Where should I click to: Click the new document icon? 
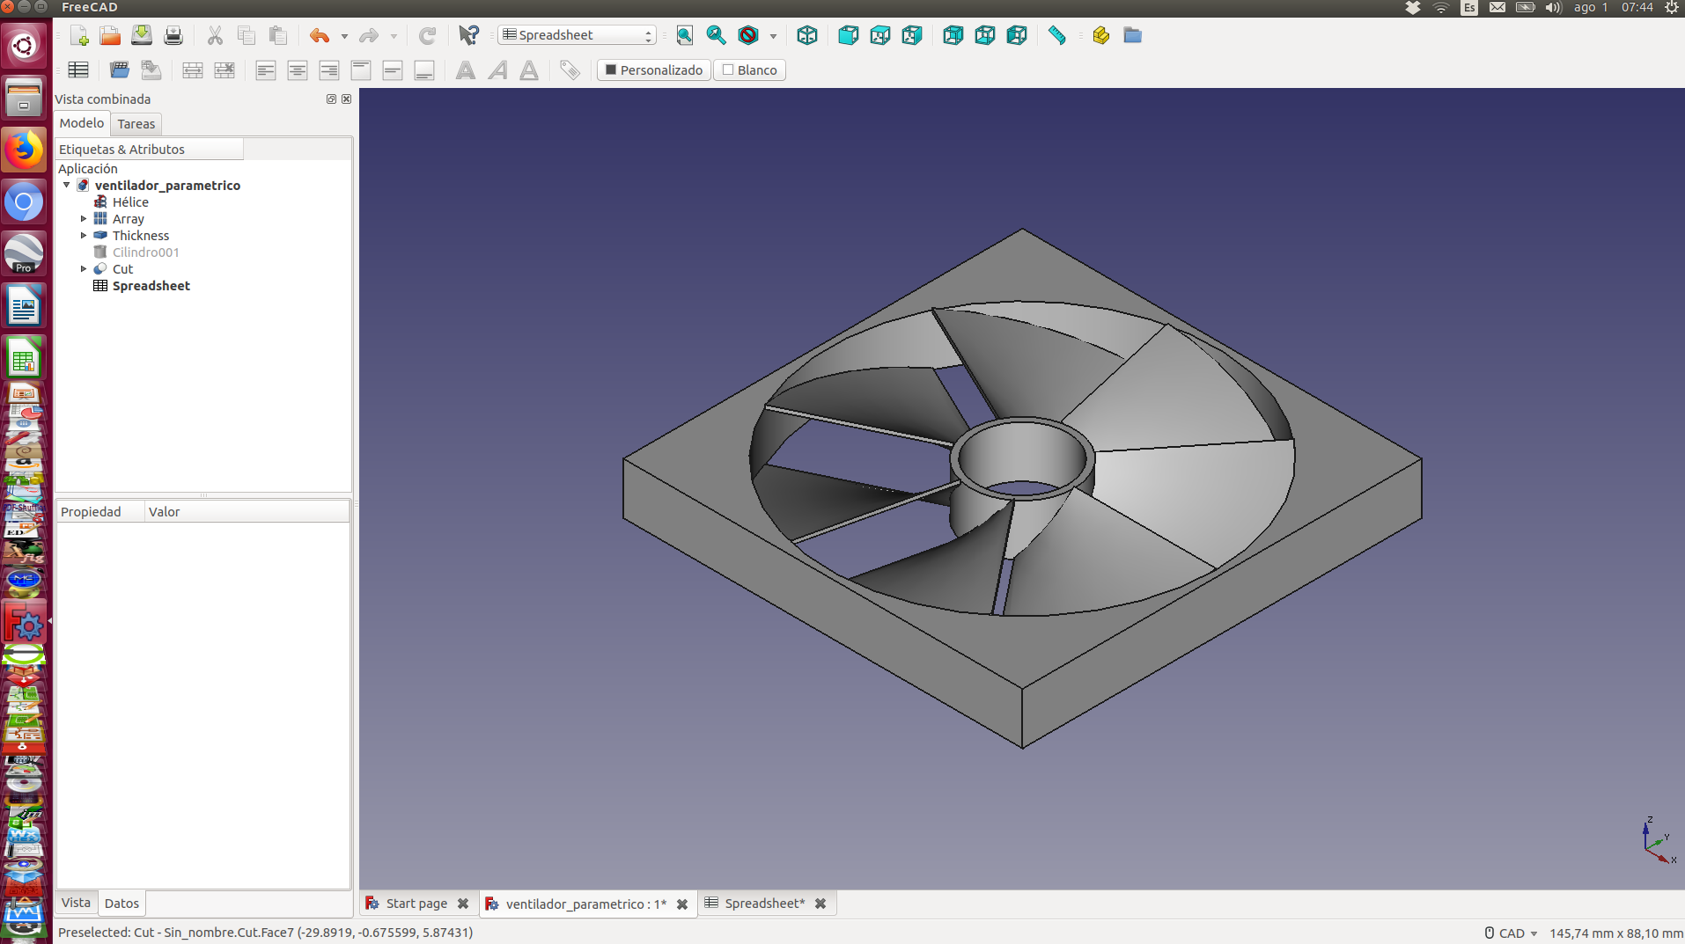(x=79, y=35)
